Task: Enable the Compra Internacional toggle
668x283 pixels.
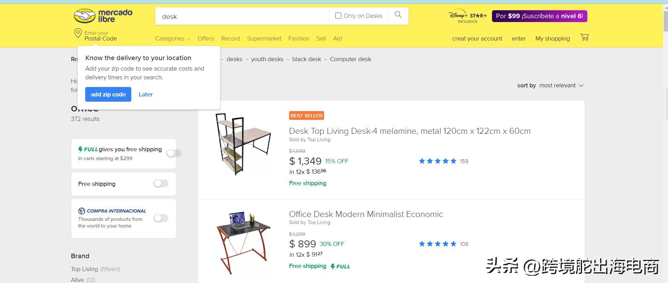Action: click(x=161, y=218)
